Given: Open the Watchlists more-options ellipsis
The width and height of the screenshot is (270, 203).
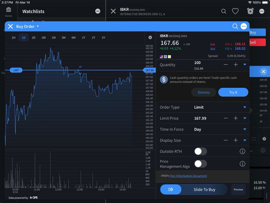Looking at the screenshot, I should 97,11.
